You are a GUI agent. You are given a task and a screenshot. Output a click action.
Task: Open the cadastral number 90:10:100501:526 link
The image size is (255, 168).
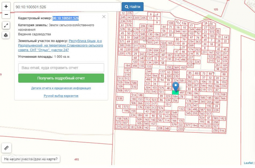[x=66, y=18]
